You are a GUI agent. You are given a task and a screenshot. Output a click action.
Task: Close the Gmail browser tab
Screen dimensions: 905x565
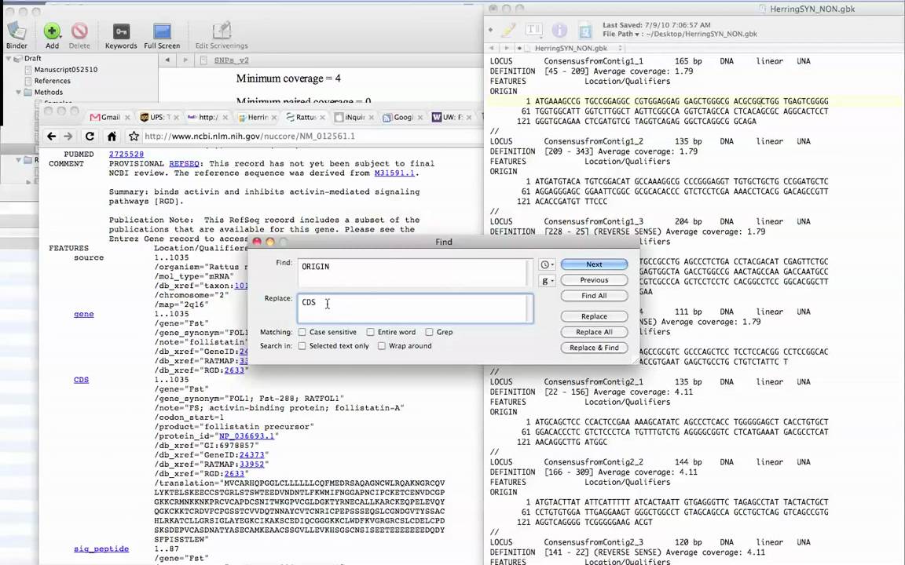[127, 118]
